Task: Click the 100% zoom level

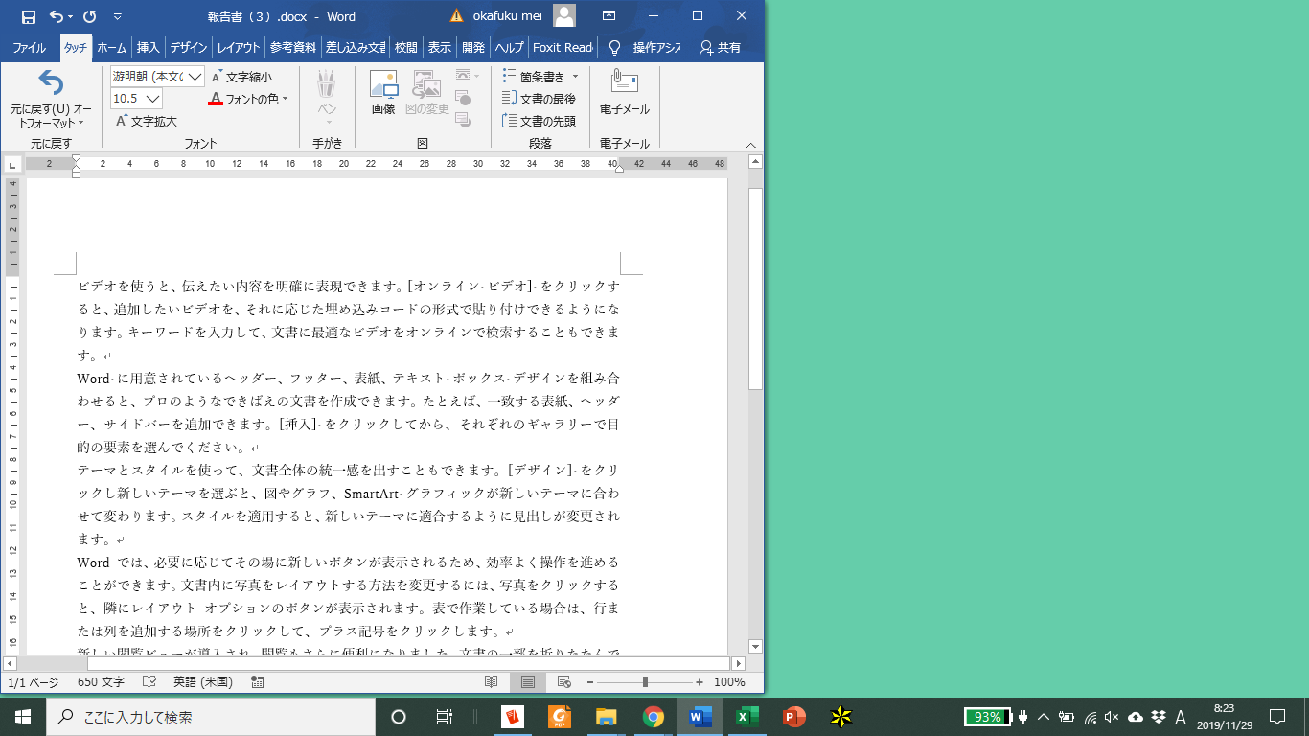Action: click(x=729, y=682)
